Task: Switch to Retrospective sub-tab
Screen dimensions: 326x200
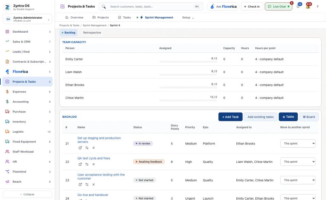Action: tap(92, 33)
